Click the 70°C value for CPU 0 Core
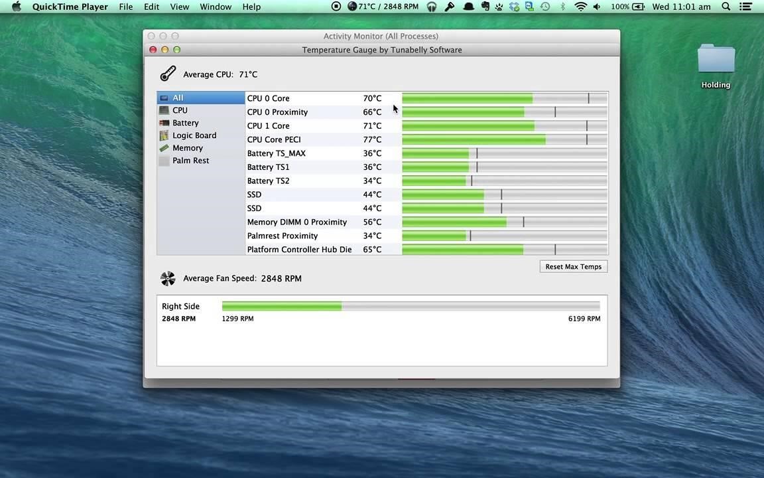764x478 pixels. click(x=372, y=98)
